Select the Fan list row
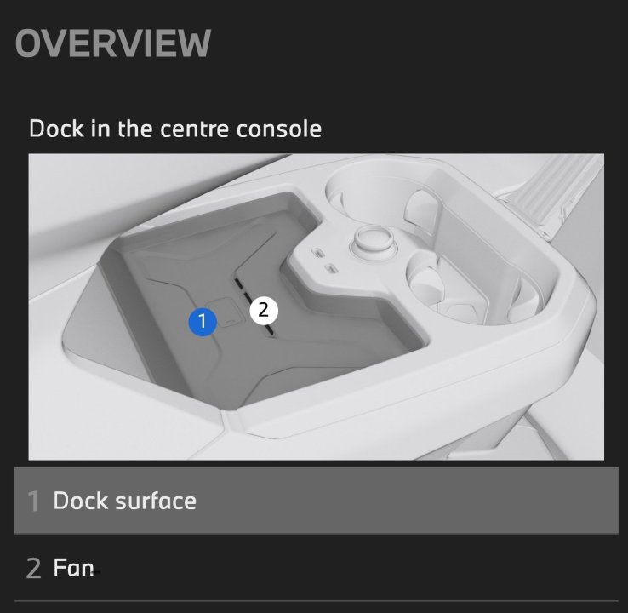This screenshot has height=613, width=628. (316, 568)
